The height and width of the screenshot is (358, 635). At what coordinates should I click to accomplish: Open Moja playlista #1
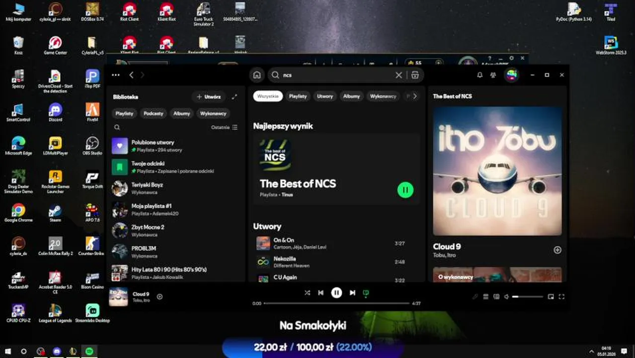click(176, 209)
